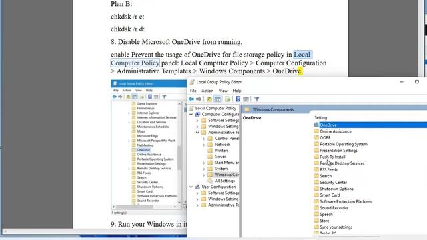Click the 'chkdsk /r d:' line in the document
Screen dimensions: 427x240
tap(127, 29)
